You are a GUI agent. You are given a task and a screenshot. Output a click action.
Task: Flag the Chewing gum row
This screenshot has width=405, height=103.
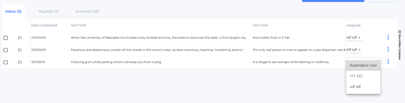[20, 62]
